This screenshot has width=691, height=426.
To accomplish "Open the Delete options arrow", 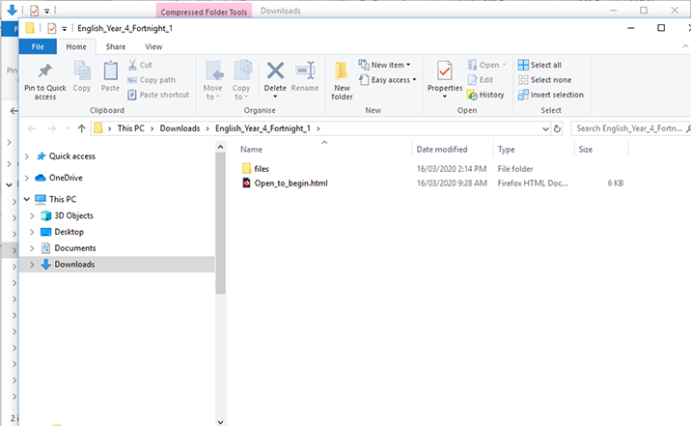I will 275,97.
